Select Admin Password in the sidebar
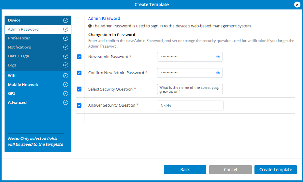 (x=23, y=29)
